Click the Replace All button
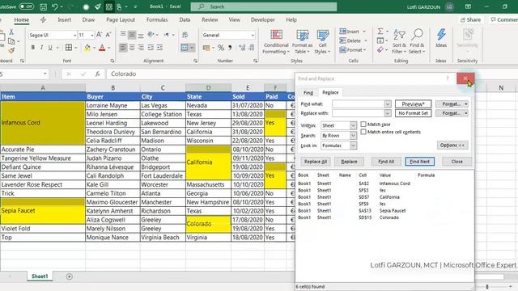This screenshot has width=518, height=291. [315, 162]
